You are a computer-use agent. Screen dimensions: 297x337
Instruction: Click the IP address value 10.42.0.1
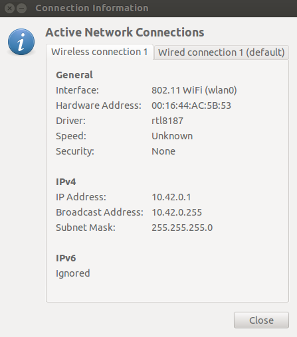(x=171, y=197)
